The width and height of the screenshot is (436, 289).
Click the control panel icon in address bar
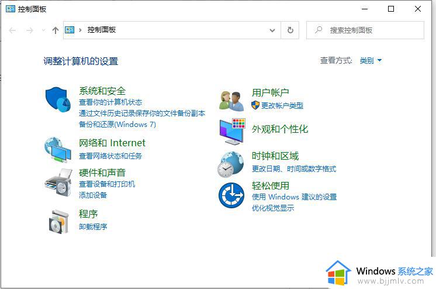pos(70,30)
